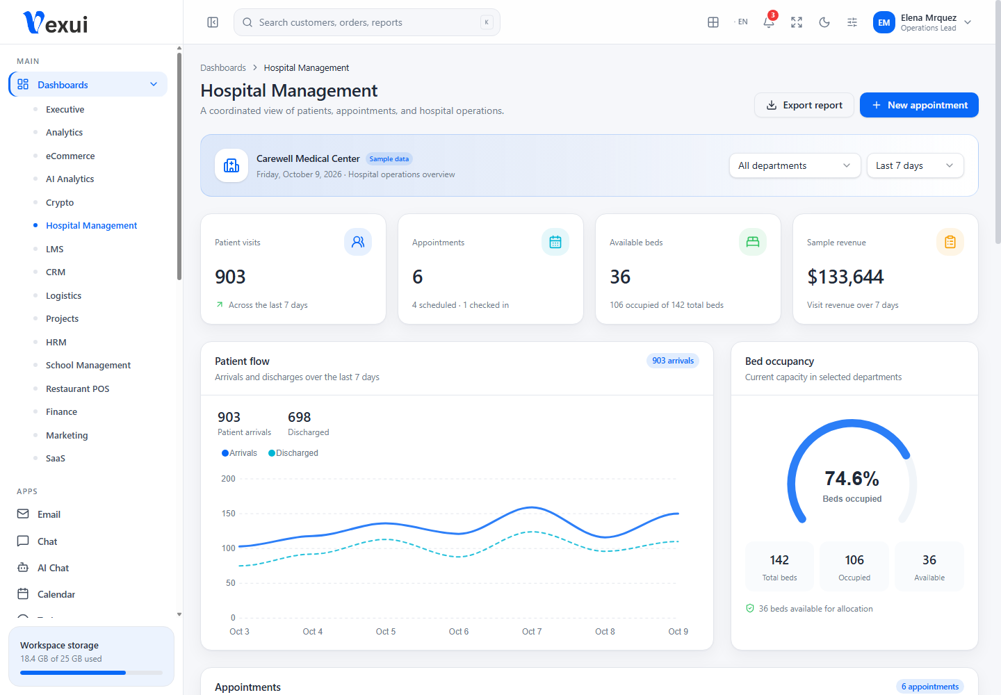Click the Patient visits users icon

pos(358,242)
